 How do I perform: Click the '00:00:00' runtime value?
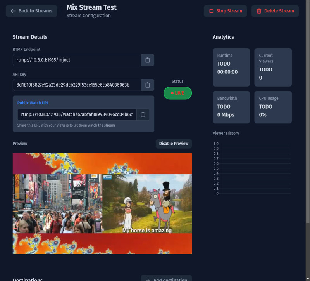227,72
